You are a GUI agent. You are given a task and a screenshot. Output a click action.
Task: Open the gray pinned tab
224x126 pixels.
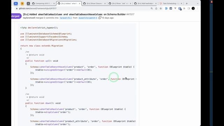click(x=28, y=3)
